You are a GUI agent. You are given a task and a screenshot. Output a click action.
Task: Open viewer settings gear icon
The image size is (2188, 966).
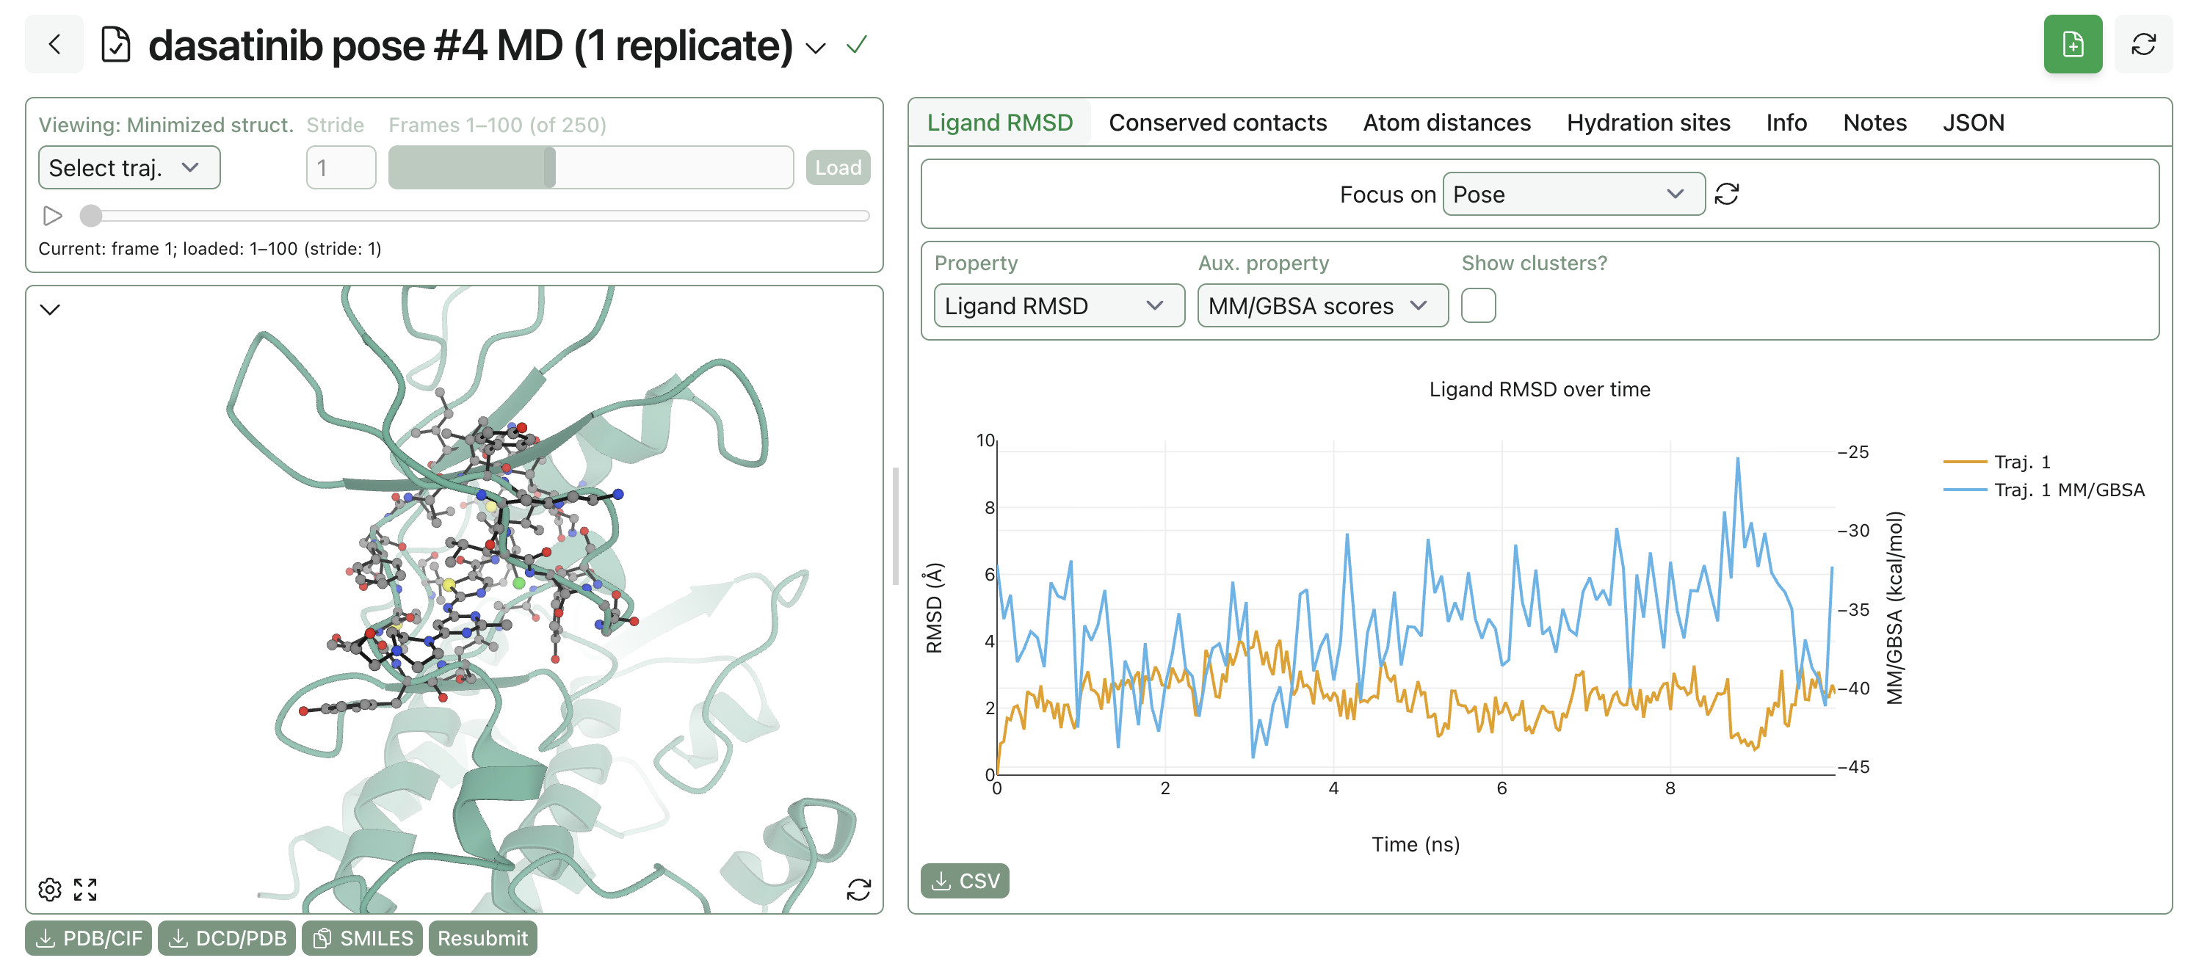pyautogui.click(x=50, y=889)
